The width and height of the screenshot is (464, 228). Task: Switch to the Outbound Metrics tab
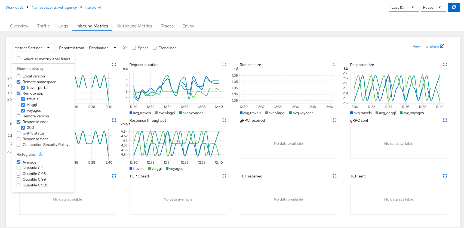coord(134,26)
